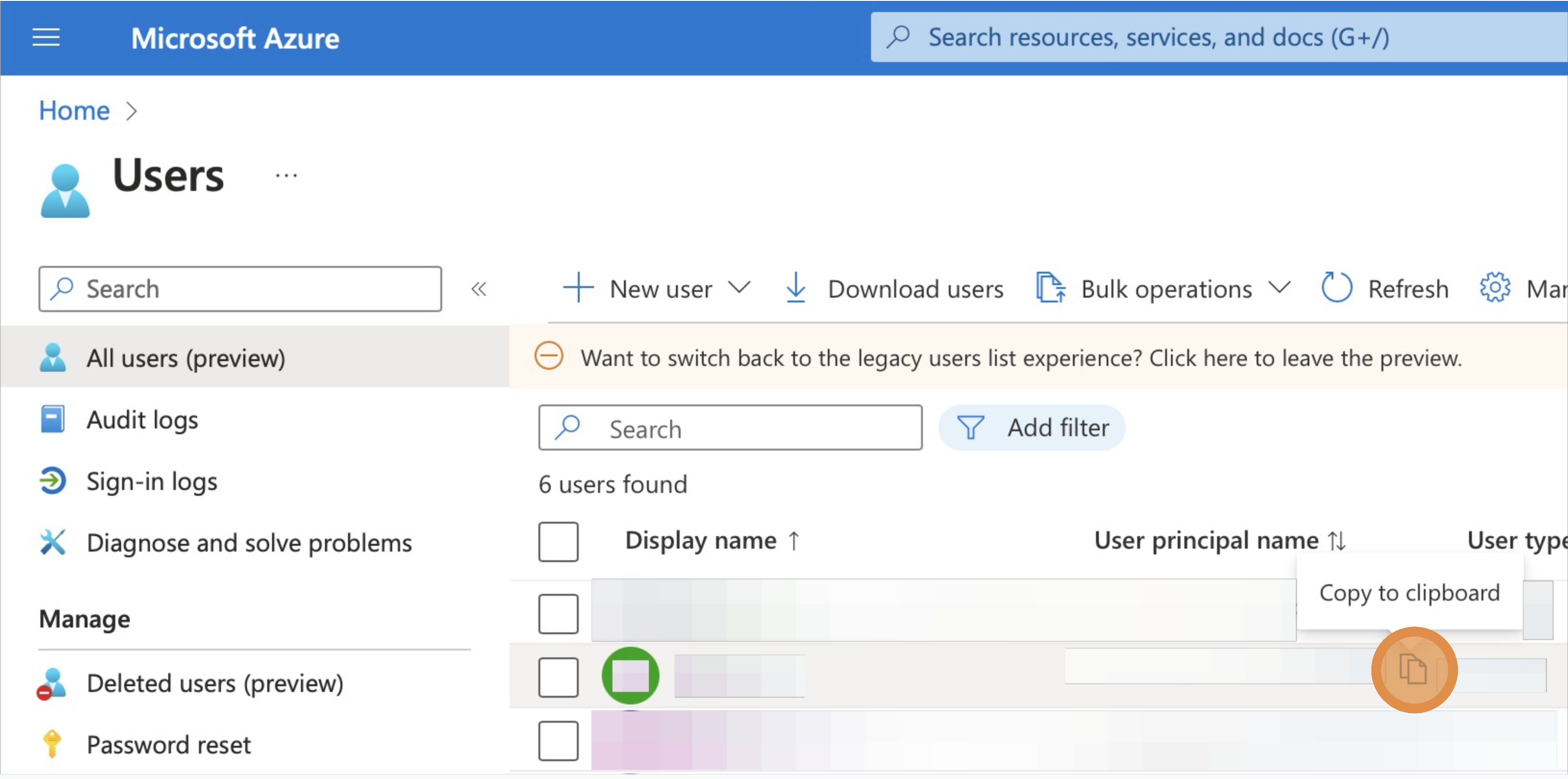Click the Audit logs icon in sidebar

[53, 419]
